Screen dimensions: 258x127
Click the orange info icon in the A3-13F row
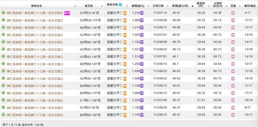tap(125, 35)
